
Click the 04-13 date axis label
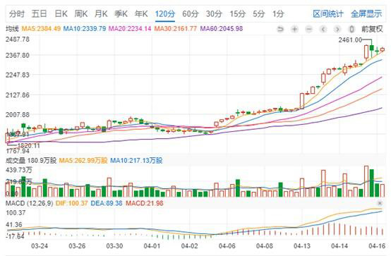(x=302, y=246)
